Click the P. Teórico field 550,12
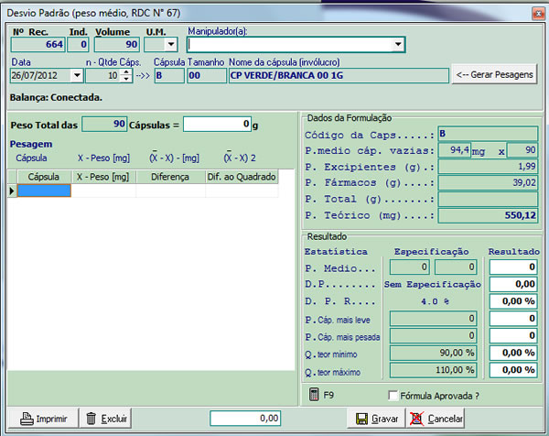The image size is (549, 436). [x=488, y=215]
